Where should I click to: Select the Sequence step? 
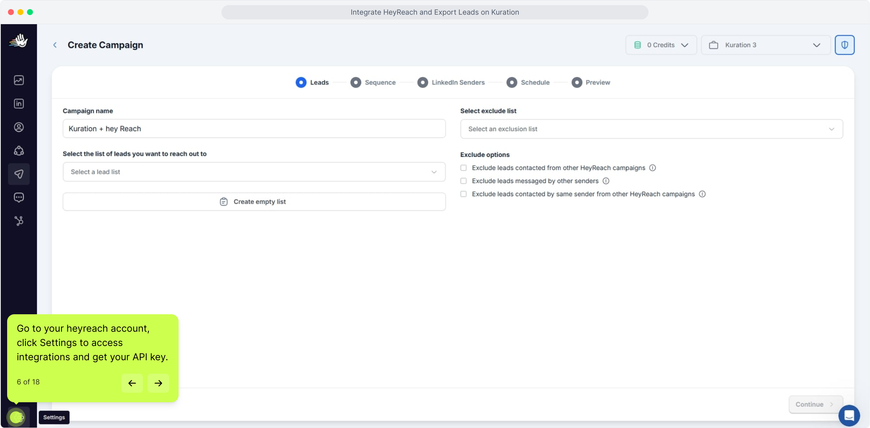tap(373, 82)
